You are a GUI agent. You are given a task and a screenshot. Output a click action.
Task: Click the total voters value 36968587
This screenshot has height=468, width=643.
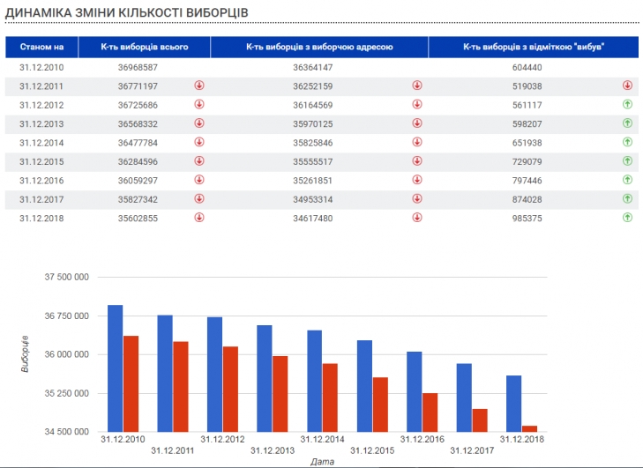click(x=138, y=67)
